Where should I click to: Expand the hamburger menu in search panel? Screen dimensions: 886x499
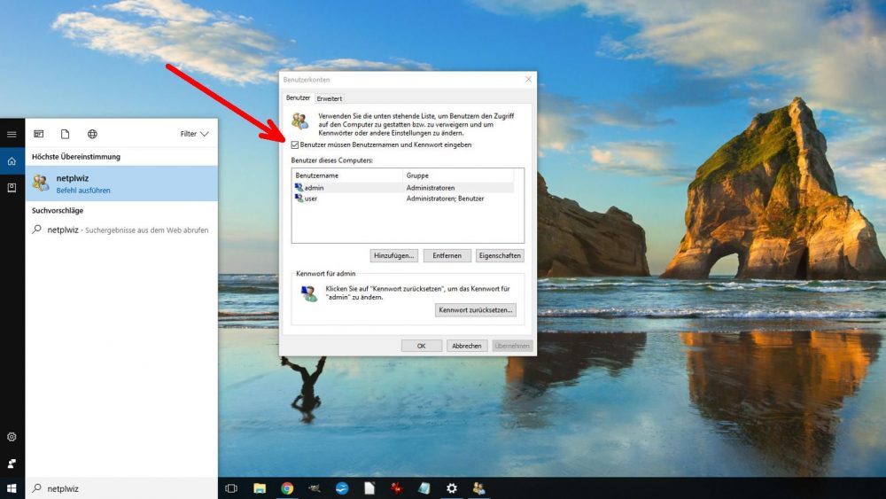(12, 134)
